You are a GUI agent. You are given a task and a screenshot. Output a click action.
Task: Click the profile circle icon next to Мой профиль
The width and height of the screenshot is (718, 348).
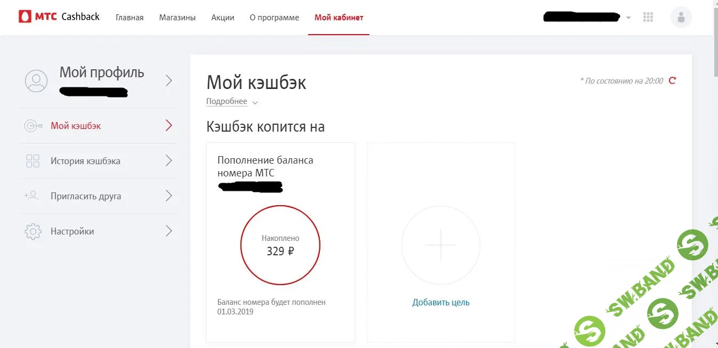pos(36,80)
